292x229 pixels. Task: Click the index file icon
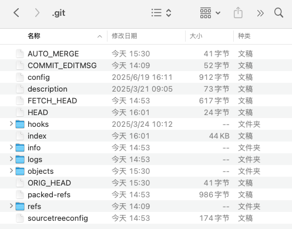click(x=20, y=136)
